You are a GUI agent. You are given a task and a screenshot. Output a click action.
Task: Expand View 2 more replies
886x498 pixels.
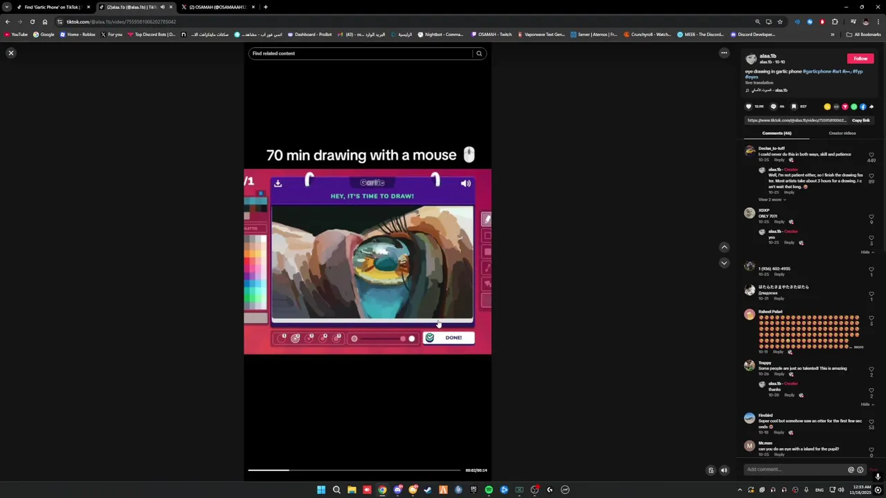772,199
